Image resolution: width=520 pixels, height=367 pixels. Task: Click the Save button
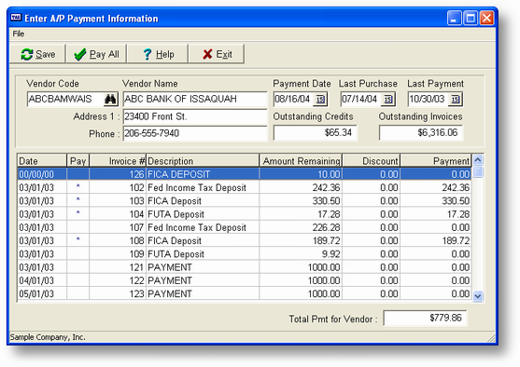coord(37,54)
